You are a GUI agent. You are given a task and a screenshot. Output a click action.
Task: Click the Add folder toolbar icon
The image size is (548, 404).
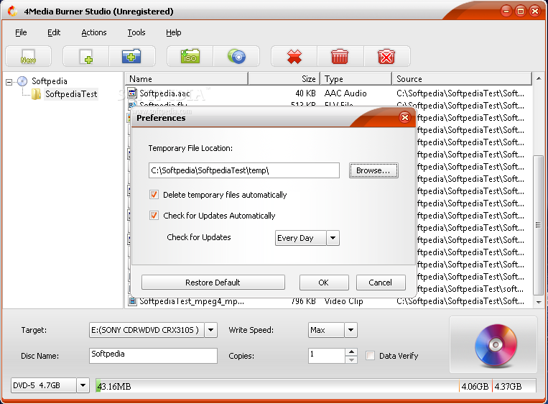(x=131, y=56)
